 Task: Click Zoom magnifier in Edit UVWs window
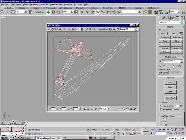point(124,109)
